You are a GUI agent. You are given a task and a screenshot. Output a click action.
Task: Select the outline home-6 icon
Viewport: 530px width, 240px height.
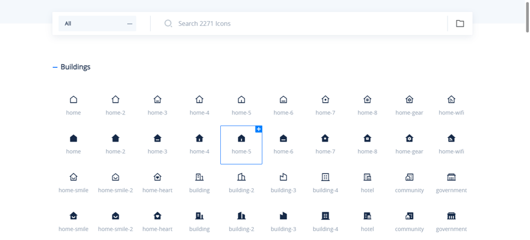283,100
